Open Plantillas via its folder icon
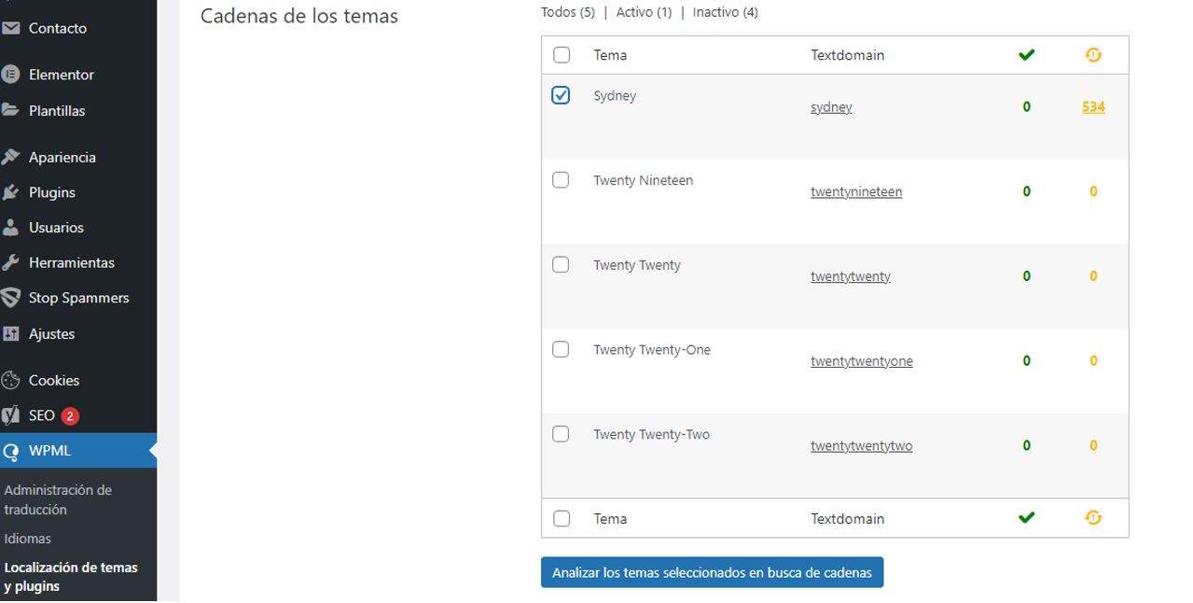This screenshot has width=1193, height=603. (x=10, y=110)
